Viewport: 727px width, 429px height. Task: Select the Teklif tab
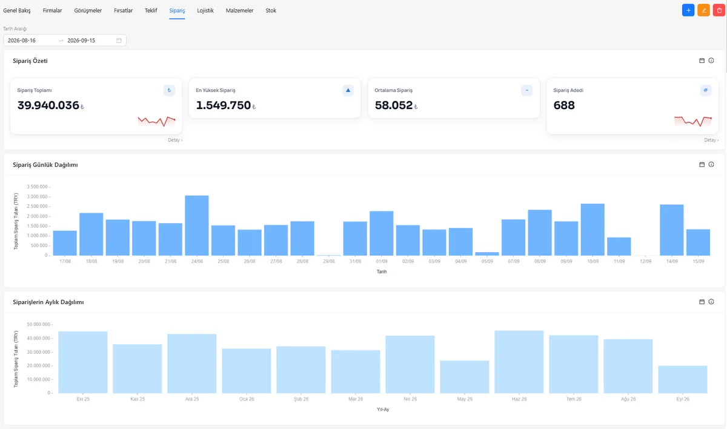[151, 11]
